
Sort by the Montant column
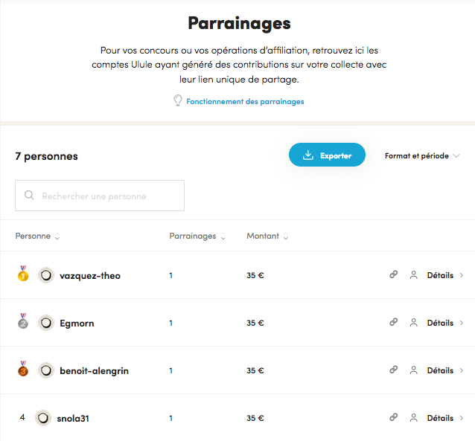tap(267, 236)
